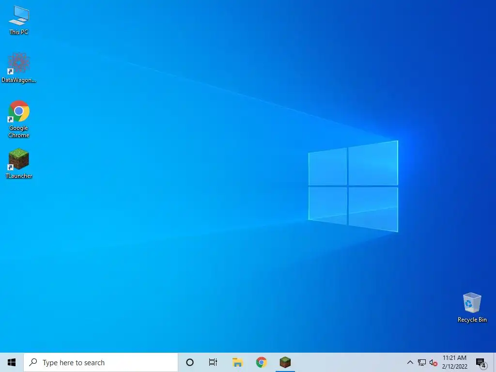Click the Show desktop strip
Image resolution: width=496 pixels, height=372 pixels.
[x=495, y=362]
